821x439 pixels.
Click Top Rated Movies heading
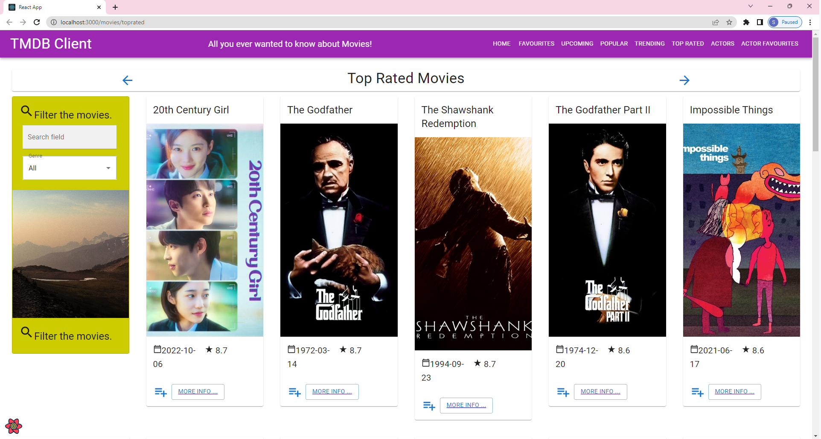(406, 78)
